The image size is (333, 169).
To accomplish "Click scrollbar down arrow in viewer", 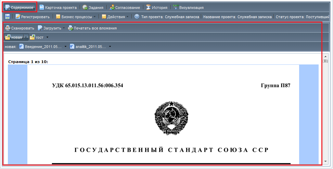I will click(x=325, y=161).
